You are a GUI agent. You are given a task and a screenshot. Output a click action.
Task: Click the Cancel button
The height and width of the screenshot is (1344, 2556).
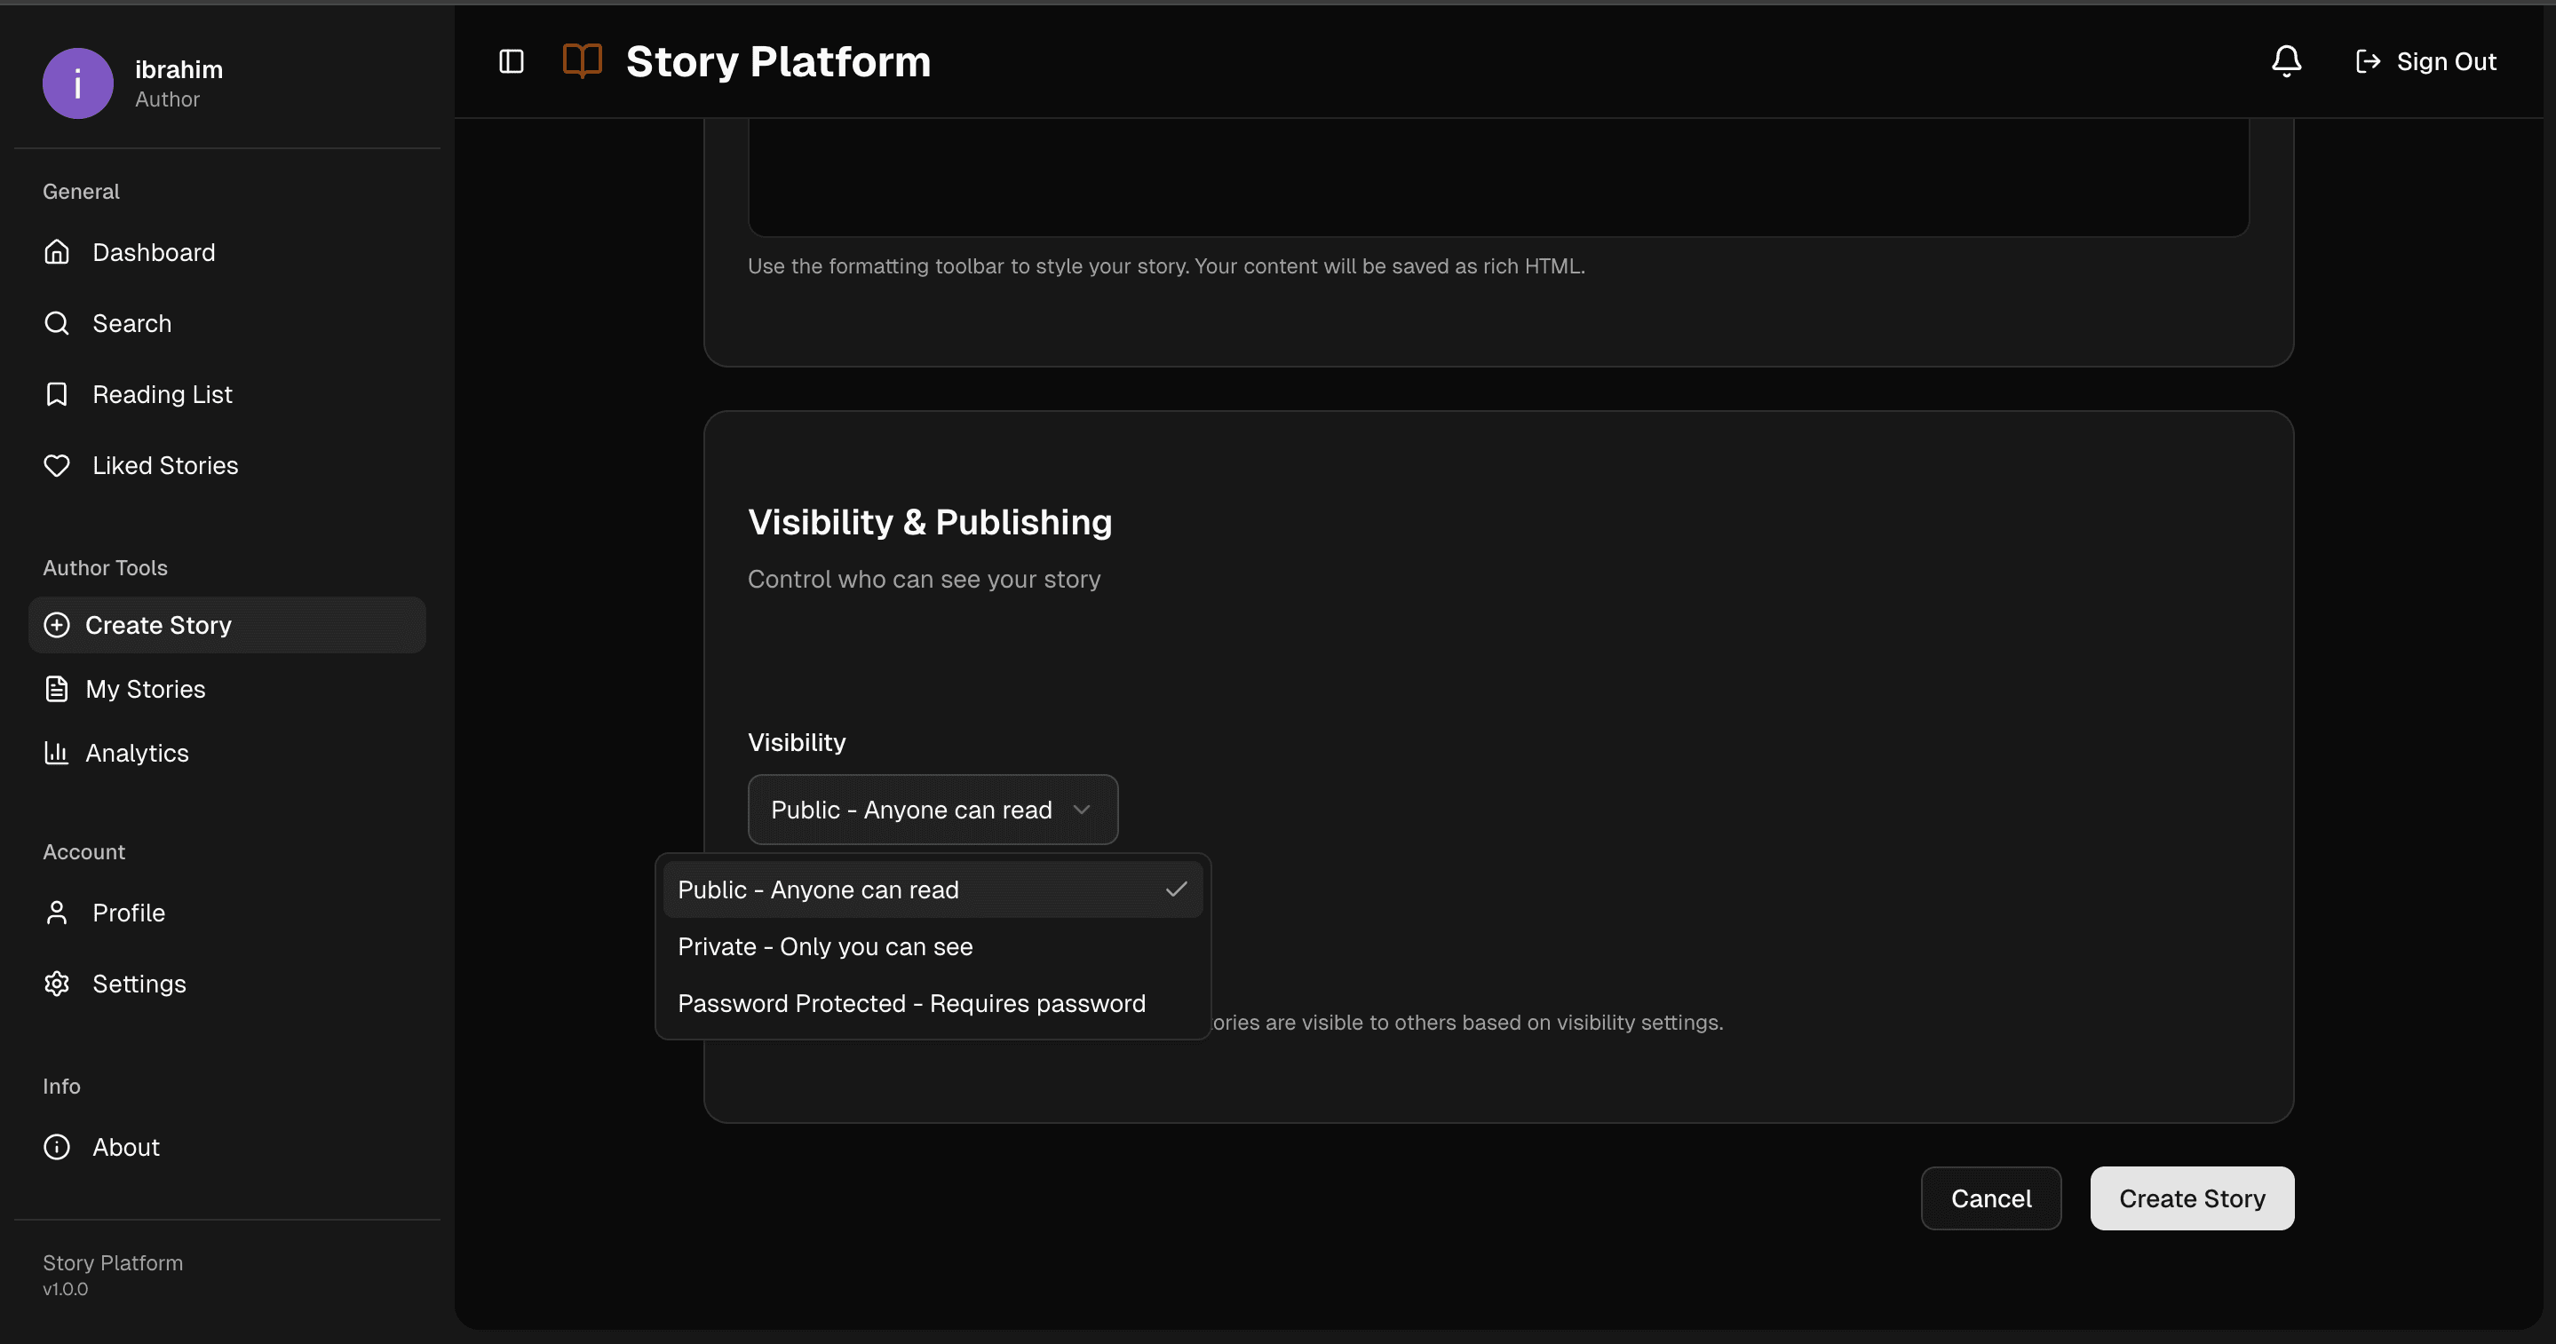(1990, 1198)
